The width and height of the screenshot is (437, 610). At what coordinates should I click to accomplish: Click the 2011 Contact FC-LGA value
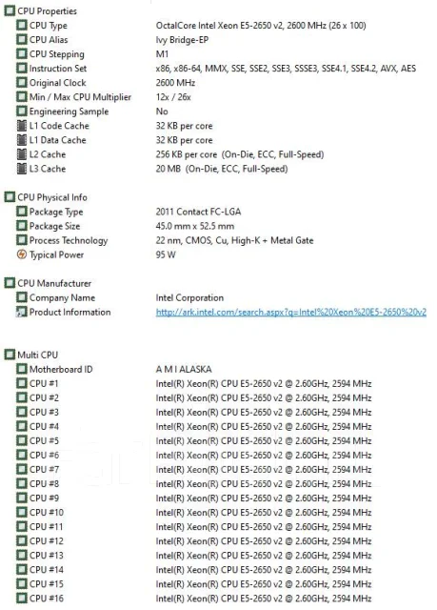tap(198, 212)
